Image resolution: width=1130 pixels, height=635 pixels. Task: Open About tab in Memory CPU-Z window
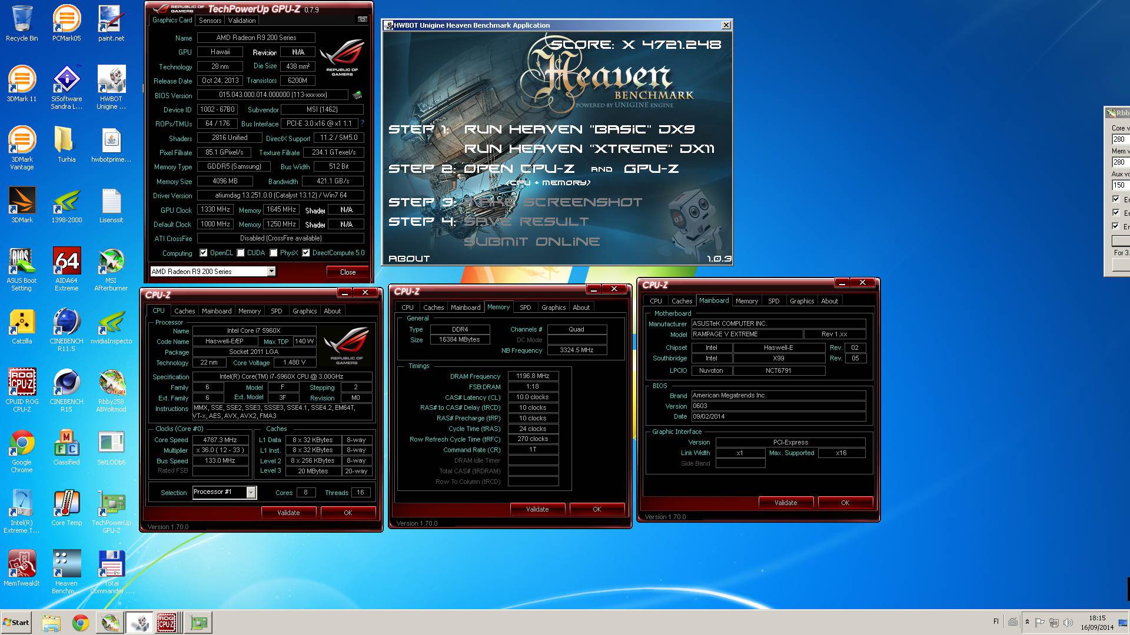tap(581, 308)
